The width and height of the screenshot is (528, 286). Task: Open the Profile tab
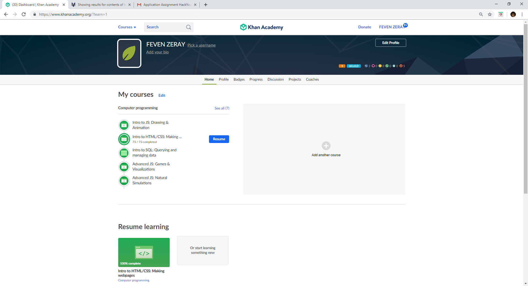point(224,79)
